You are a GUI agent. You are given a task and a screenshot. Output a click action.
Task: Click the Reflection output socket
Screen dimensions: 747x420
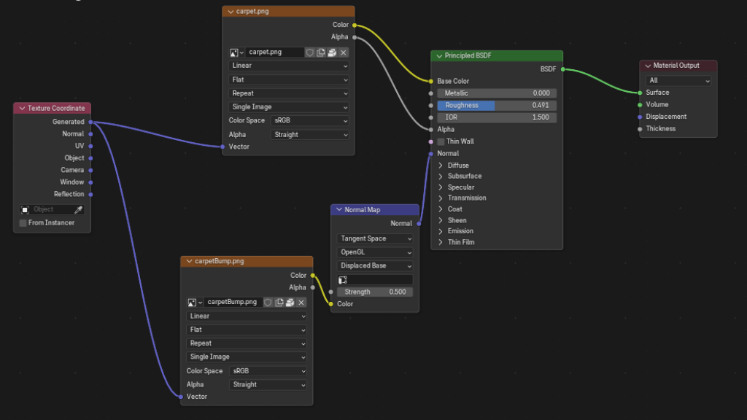coord(90,194)
